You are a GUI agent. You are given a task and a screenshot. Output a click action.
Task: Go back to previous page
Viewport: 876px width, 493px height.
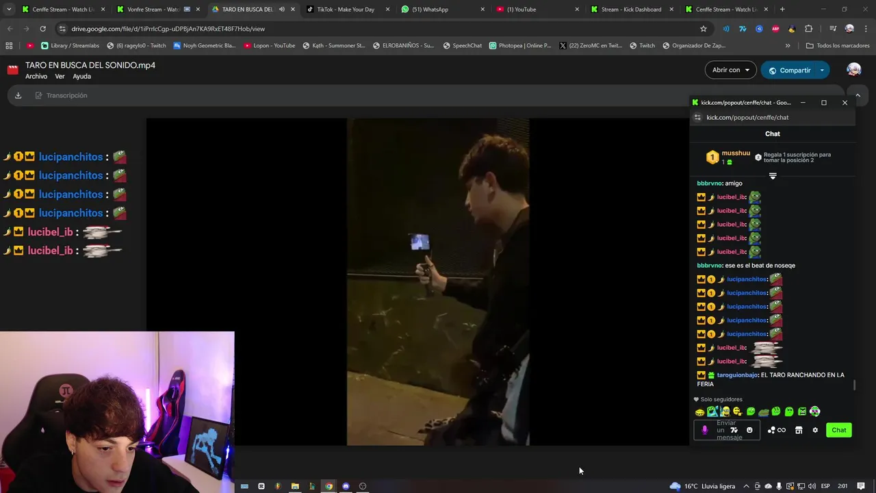[x=10, y=29]
